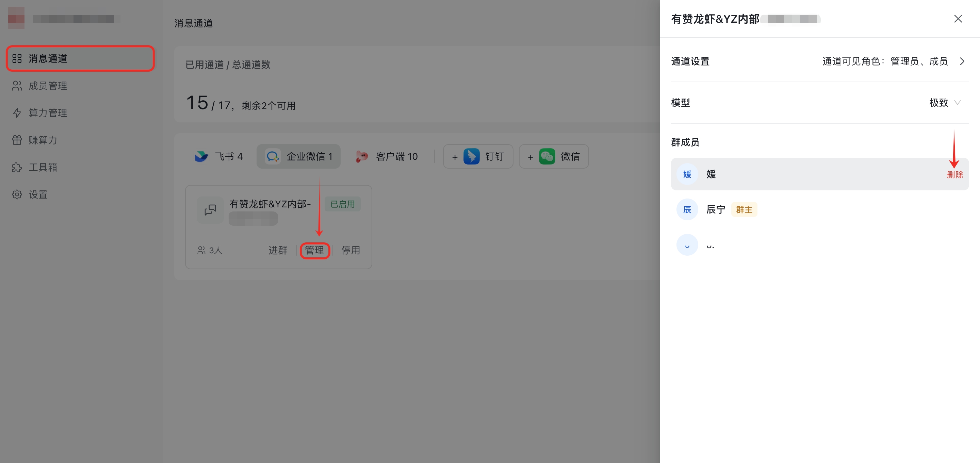Screen dimensions: 980x463
Task: Click the lightning icon beside 算力管理
Action: tap(17, 113)
